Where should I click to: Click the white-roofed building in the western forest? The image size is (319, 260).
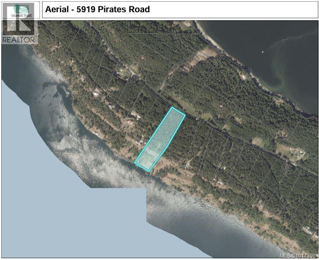pyautogui.click(x=95, y=94)
